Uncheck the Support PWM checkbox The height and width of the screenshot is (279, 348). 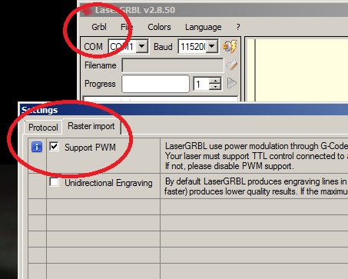pos(54,147)
